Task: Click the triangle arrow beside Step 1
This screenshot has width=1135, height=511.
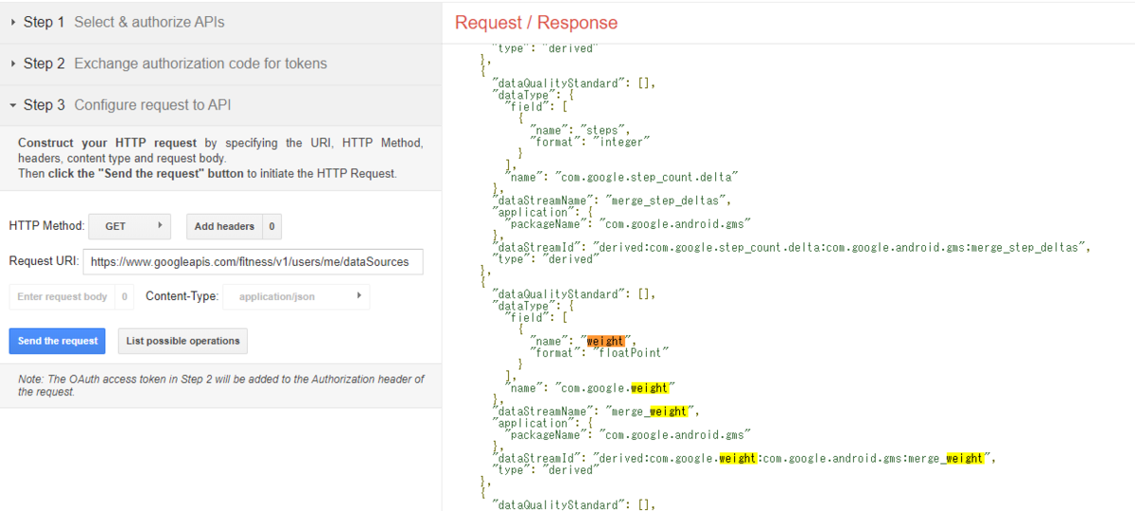Action: click(13, 22)
